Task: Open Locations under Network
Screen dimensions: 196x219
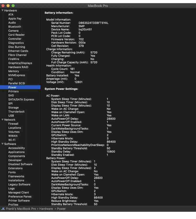Action: click(15, 128)
